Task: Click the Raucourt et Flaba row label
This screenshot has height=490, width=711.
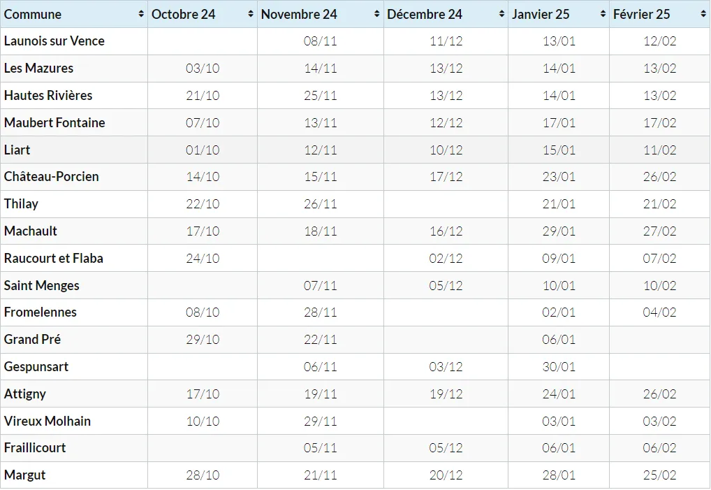Action: pyautogui.click(x=54, y=259)
